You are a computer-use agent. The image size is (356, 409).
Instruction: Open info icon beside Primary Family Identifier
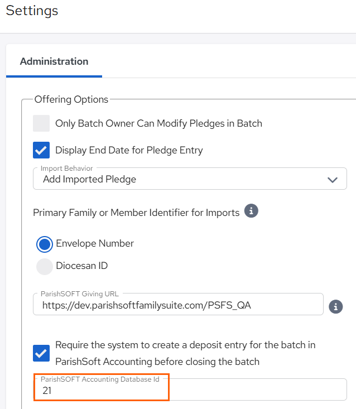click(251, 211)
